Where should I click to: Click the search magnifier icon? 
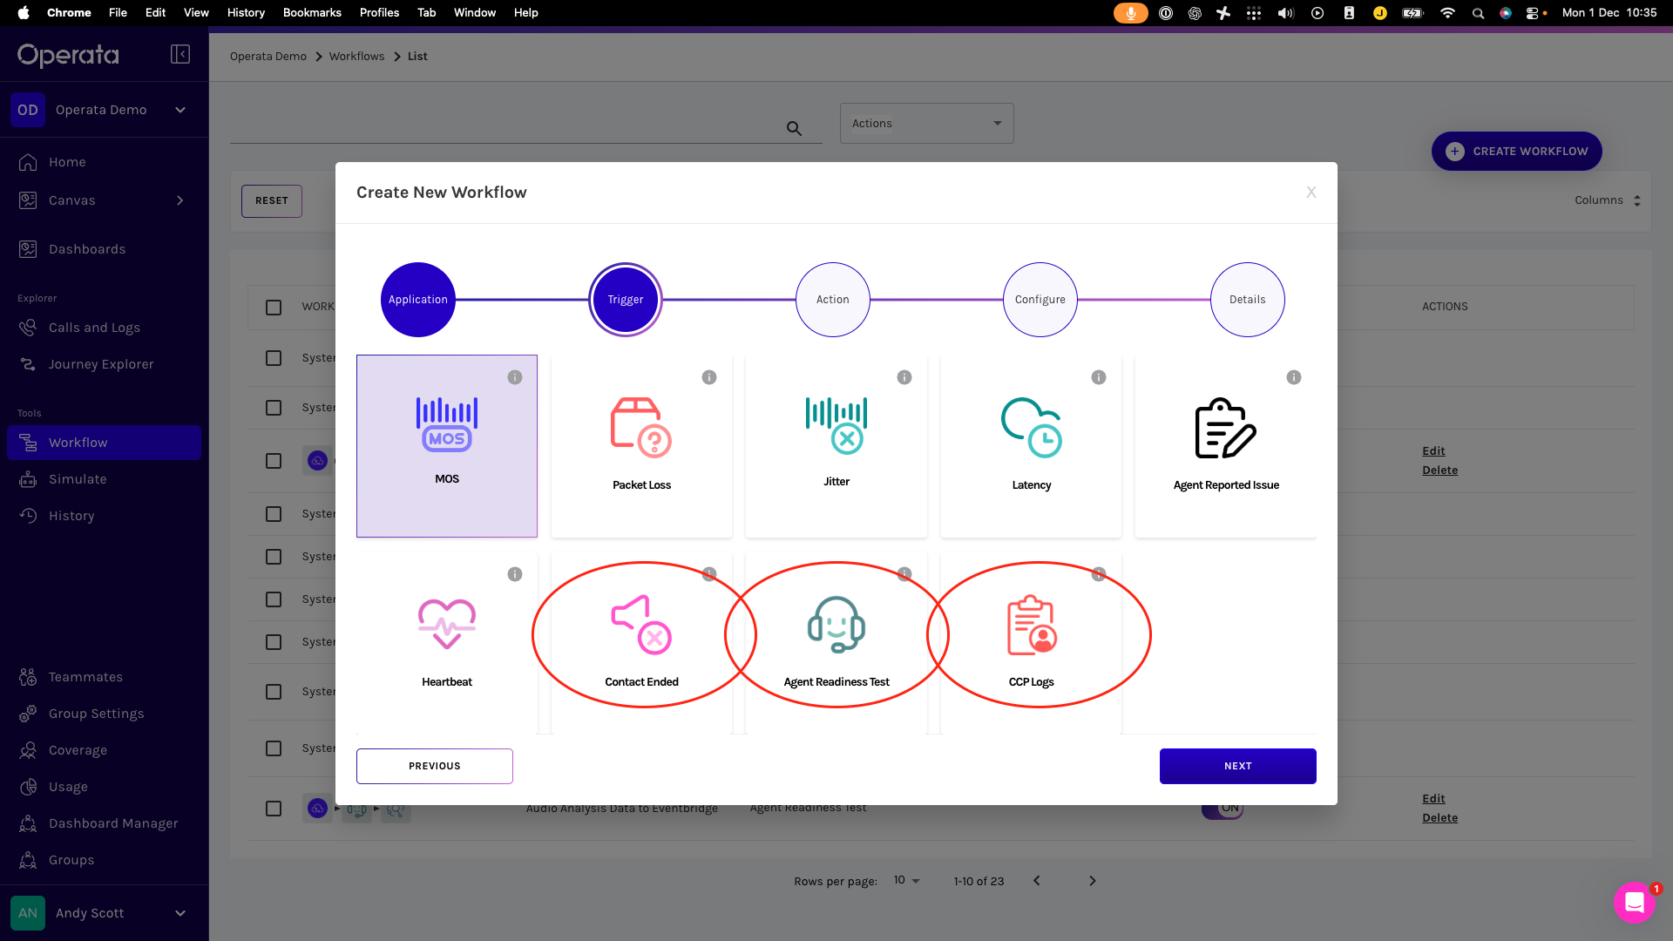[794, 128]
